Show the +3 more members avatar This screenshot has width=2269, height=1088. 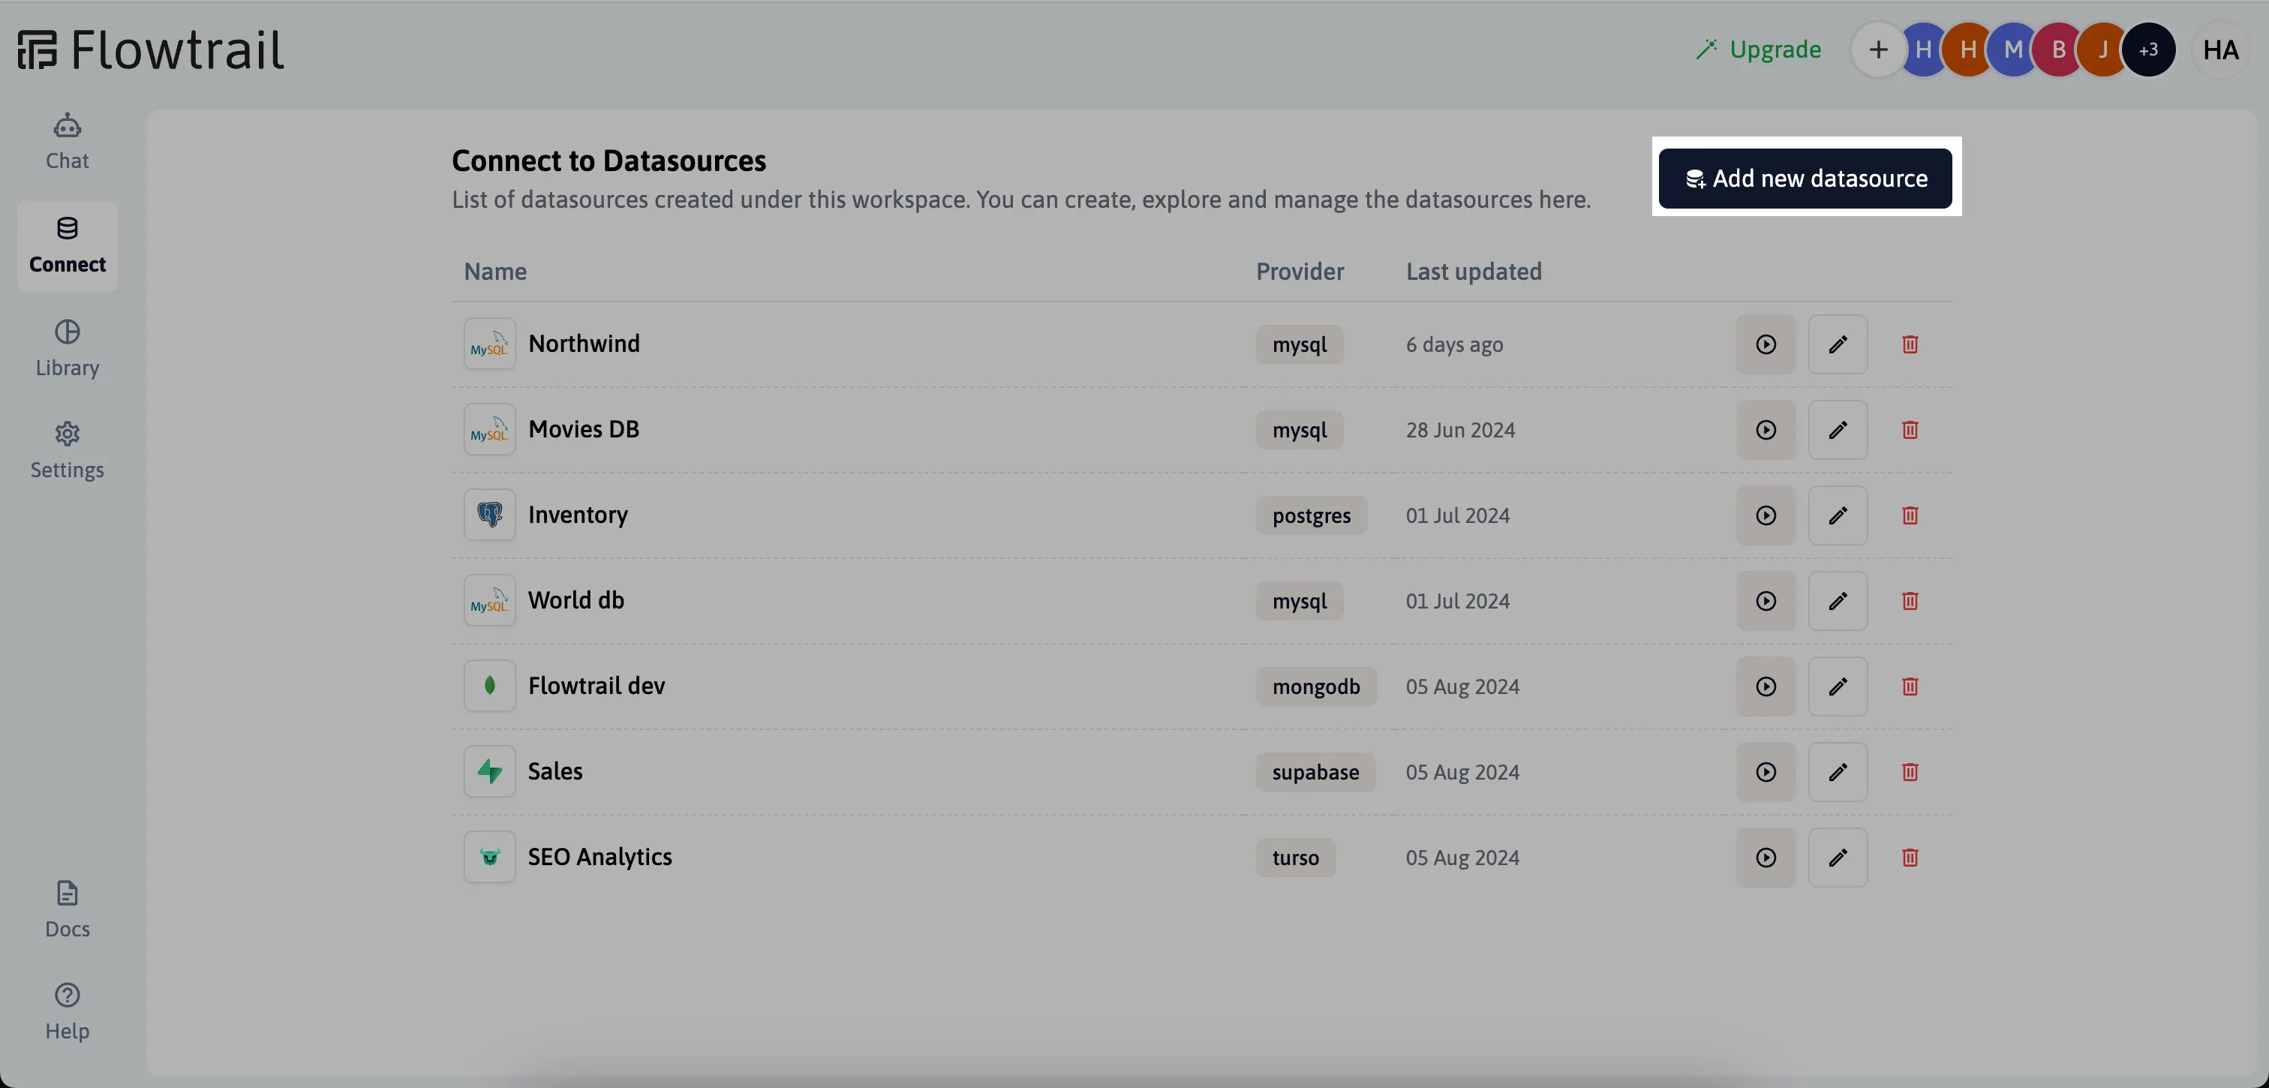(x=2149, y=50)
